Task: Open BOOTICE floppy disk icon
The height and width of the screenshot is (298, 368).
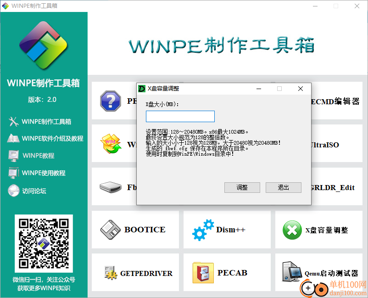Action: pyautogui.click(x=110, y=230)
